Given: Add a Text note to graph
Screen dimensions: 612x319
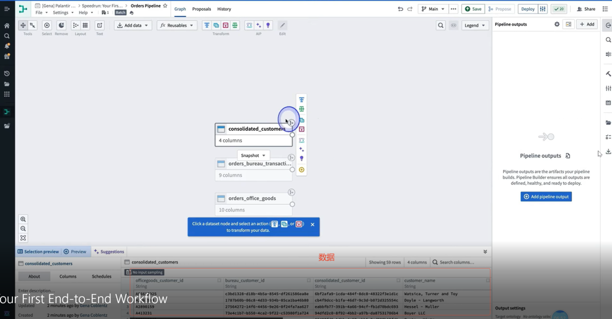Looking at the screenshot, I should click(100, 25).
